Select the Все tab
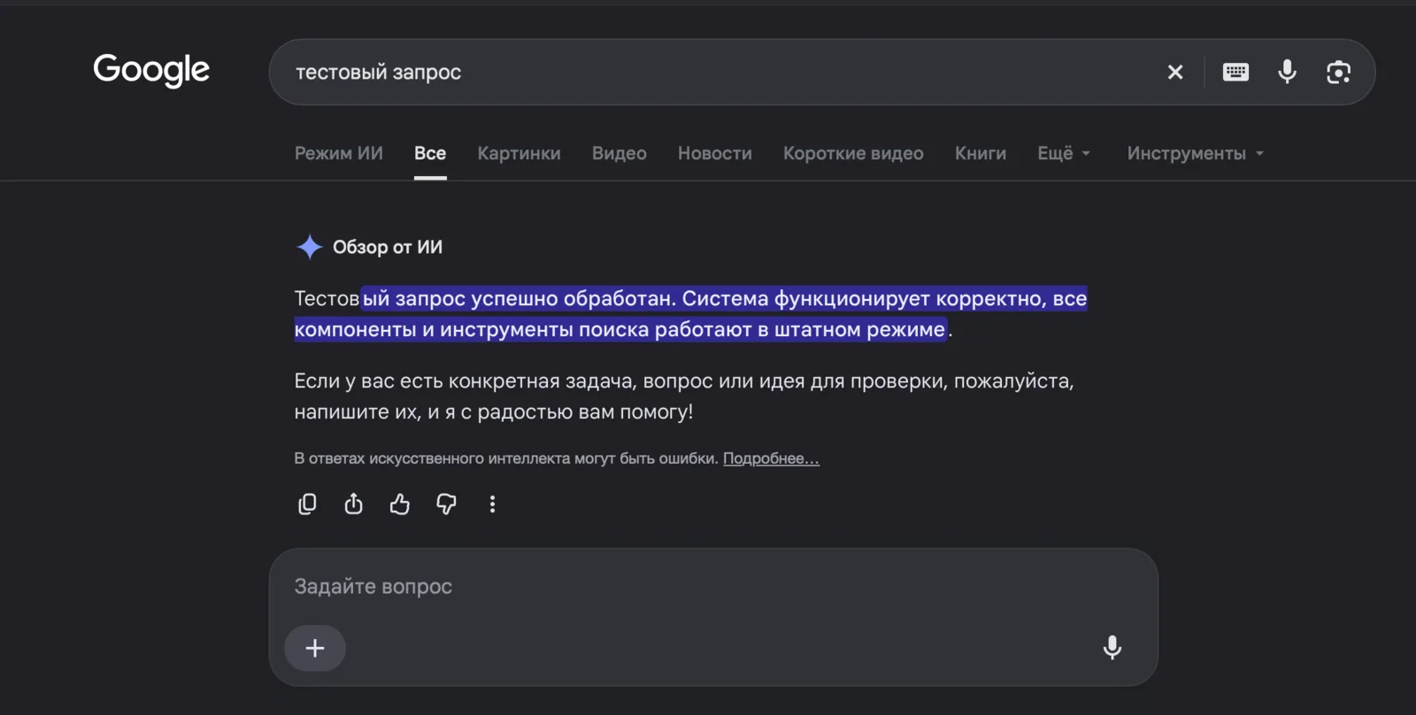The height and width of the screenshot is (715, 1416). pyautogui.click(x=430, y=153)
